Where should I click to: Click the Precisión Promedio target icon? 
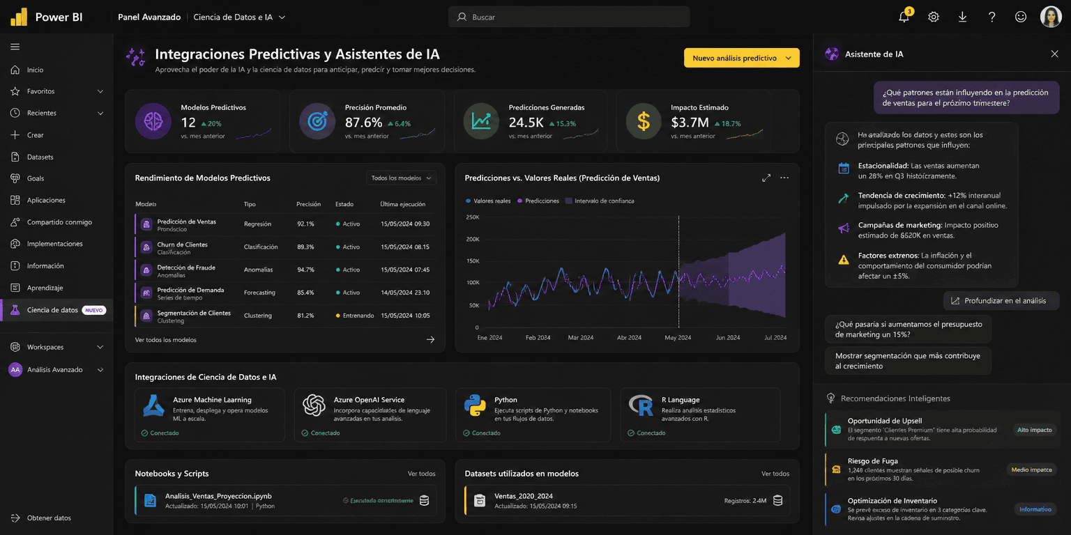pyautogui.click(x=317, y=121)
